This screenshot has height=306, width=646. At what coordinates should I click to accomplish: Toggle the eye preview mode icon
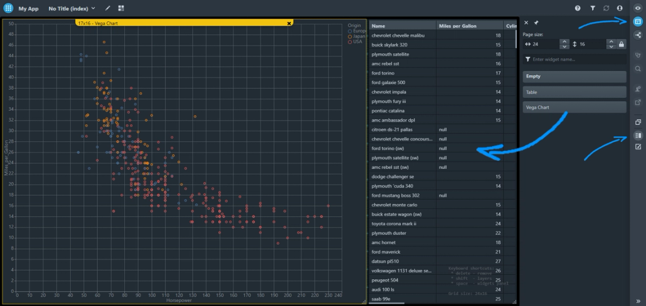638,8
